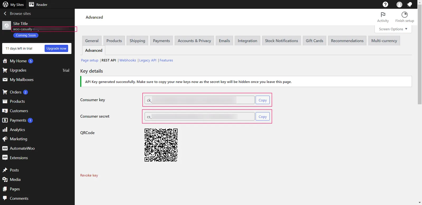Open the Reader icon
Screen dimensions: 422x205
pos(31,4)
